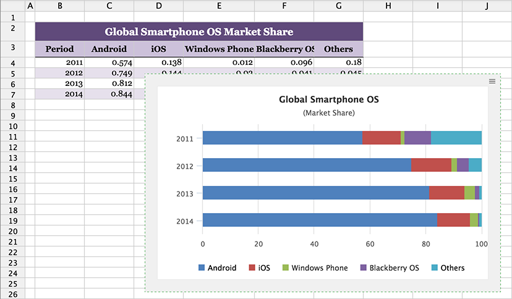Select row 10 header
The image size is (512, 299).
click(x=12, y=126)
